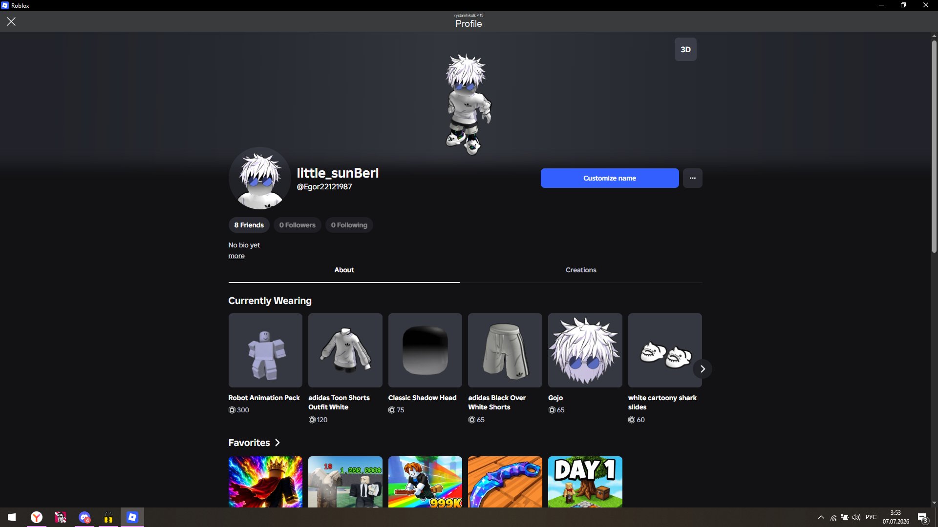938x527 pixels.
Task: Switch to the About tab
Action: pyautogui.click(x=344, y=270)
